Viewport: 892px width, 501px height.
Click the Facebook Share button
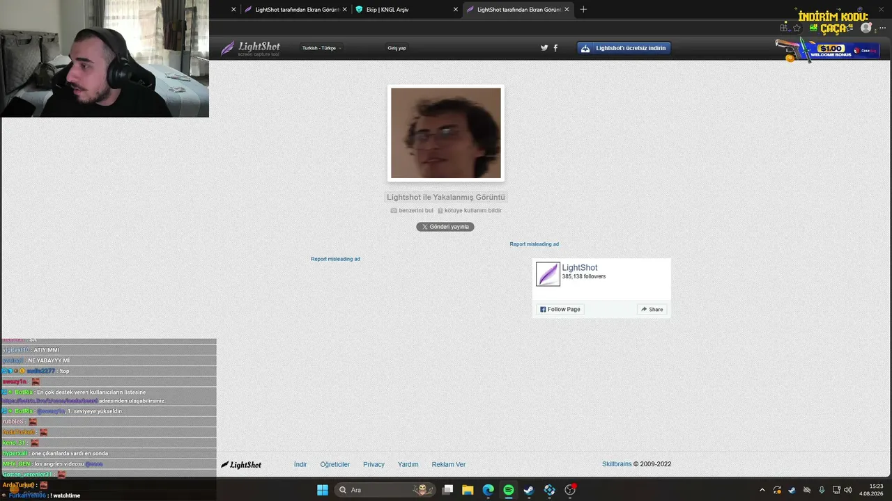652,310
